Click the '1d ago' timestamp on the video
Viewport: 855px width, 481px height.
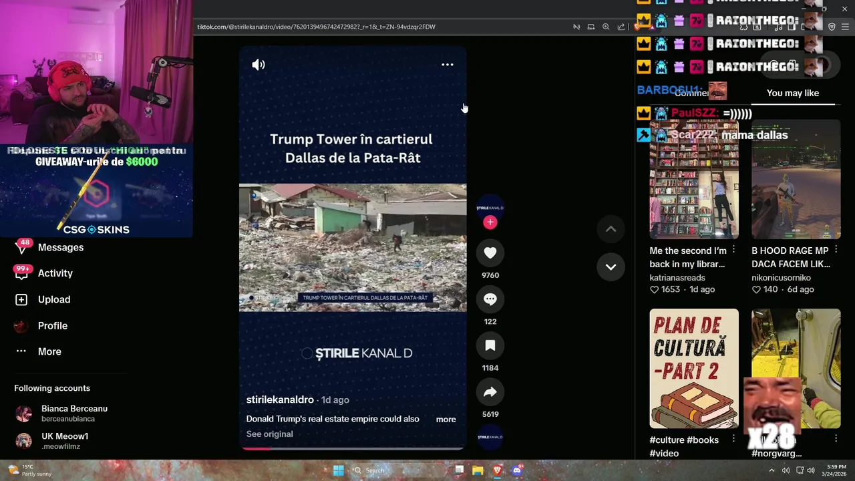335,399
